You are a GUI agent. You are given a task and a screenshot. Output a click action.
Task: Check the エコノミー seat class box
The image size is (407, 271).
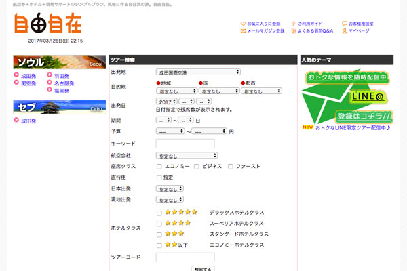[159, 167]
